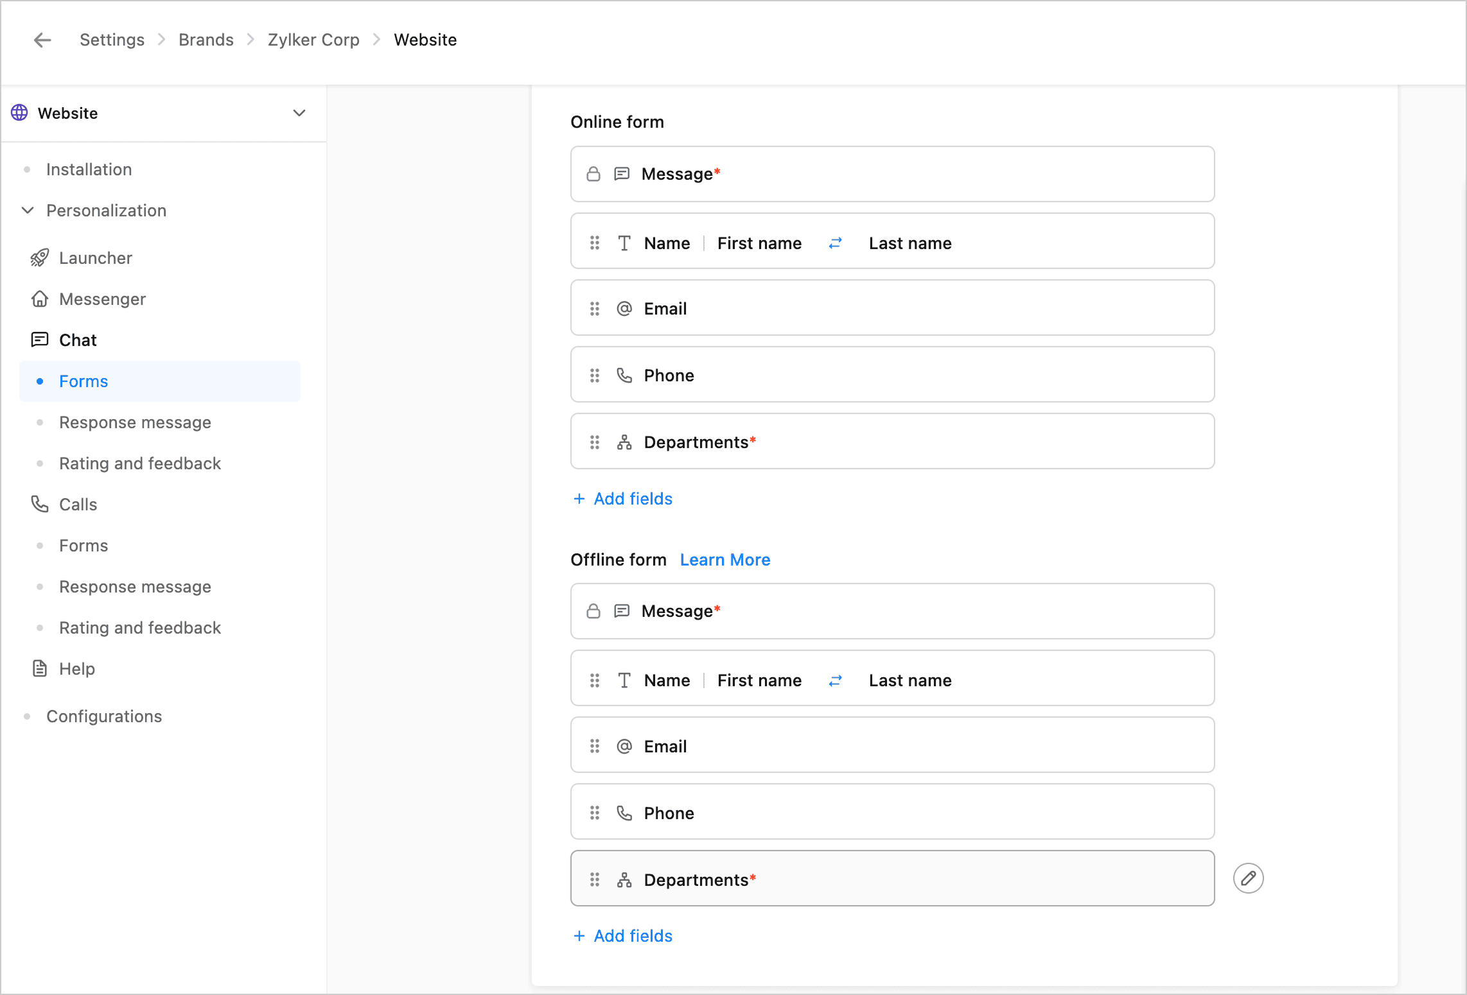Click the back arrow icon
1467x995 pixels.
click(x=42, y=40)
